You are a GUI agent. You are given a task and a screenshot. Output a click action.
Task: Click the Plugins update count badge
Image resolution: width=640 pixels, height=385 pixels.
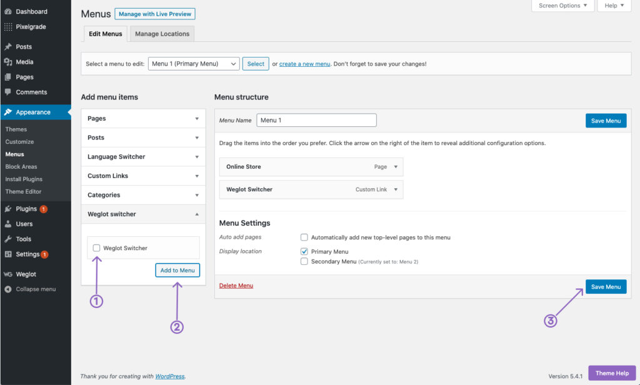pos(43,209)
